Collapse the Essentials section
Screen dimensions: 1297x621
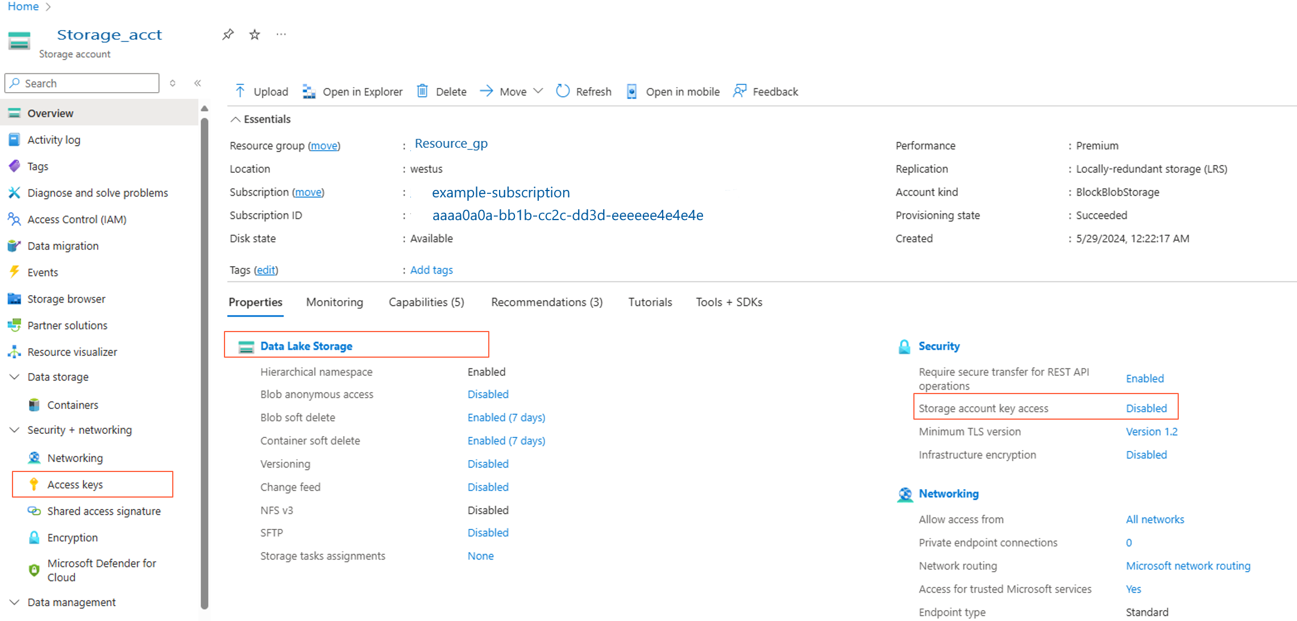click(235, 119)
